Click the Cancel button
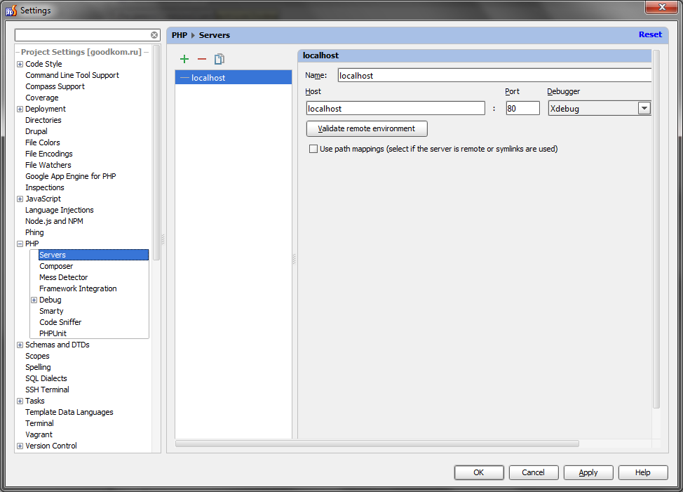The image size is (683, 492). click(533, 472)
